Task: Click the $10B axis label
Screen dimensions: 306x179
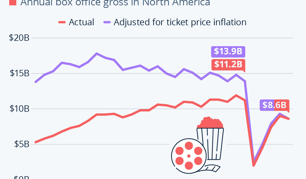Action: click(19, 109)
